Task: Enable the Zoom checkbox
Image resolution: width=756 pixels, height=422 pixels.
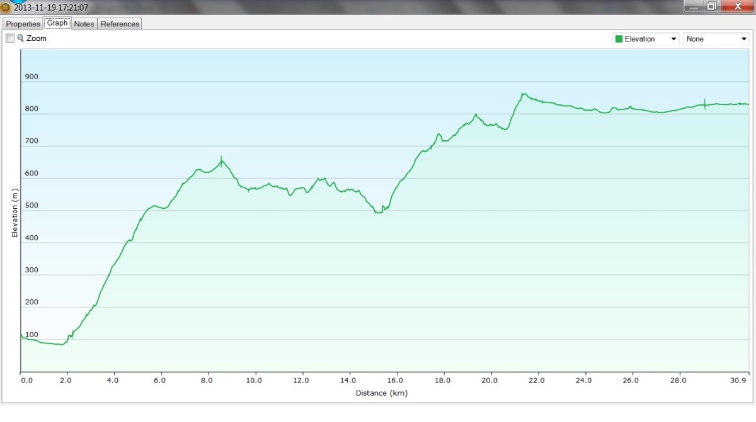Action: pos(10,38)
